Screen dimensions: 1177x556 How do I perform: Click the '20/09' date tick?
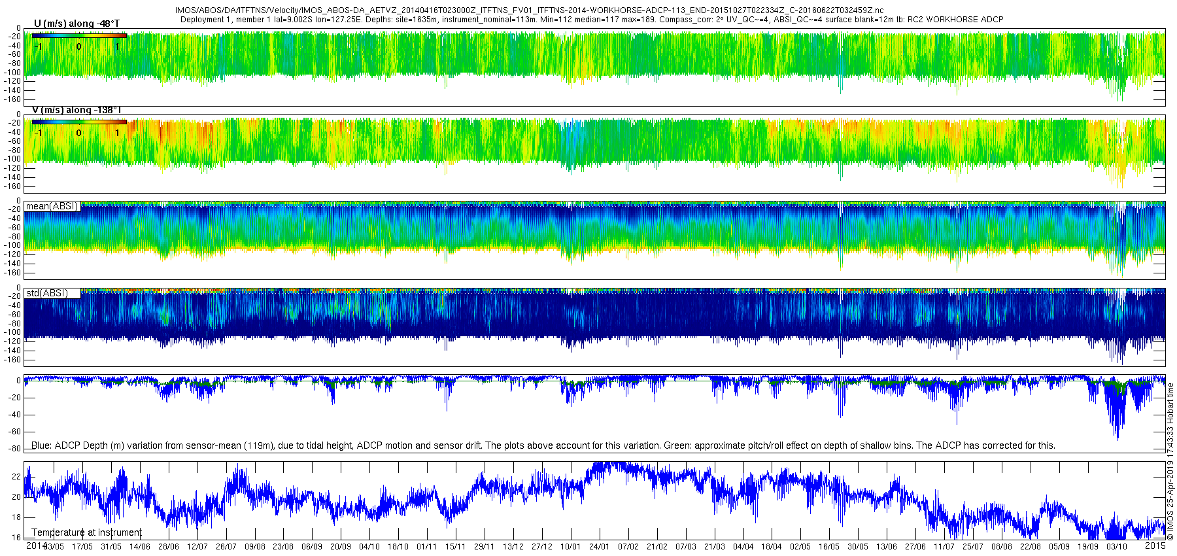click(340, 547)
